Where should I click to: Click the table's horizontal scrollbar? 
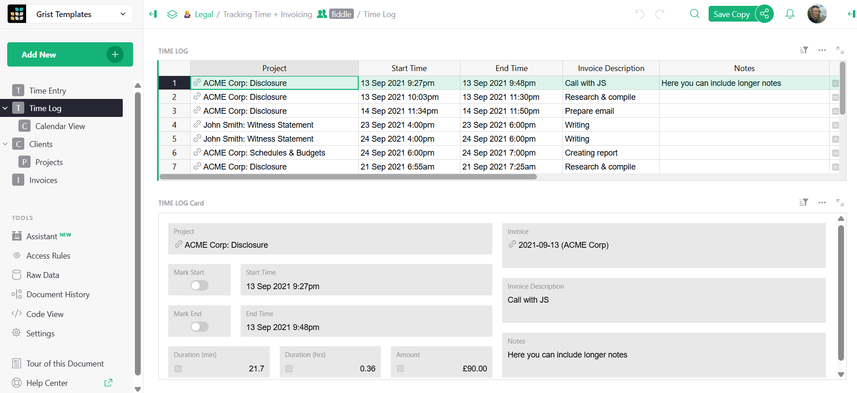coord(348,177)
